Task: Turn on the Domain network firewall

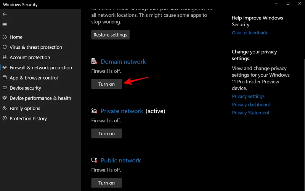Action: 107,84
